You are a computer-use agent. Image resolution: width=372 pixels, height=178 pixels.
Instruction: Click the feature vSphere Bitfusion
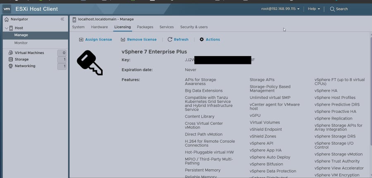[x=266, y=164]
